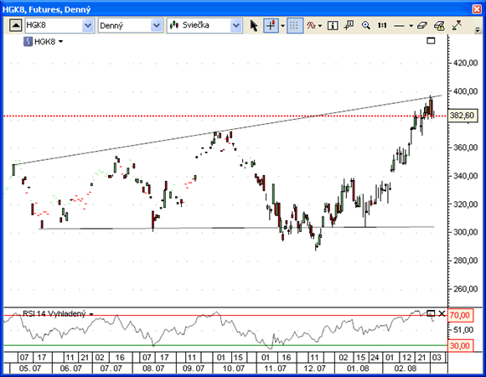Click the date marker 24 in January
The width and height of the screenshot is (486, 377).
[x=375, y=358]
